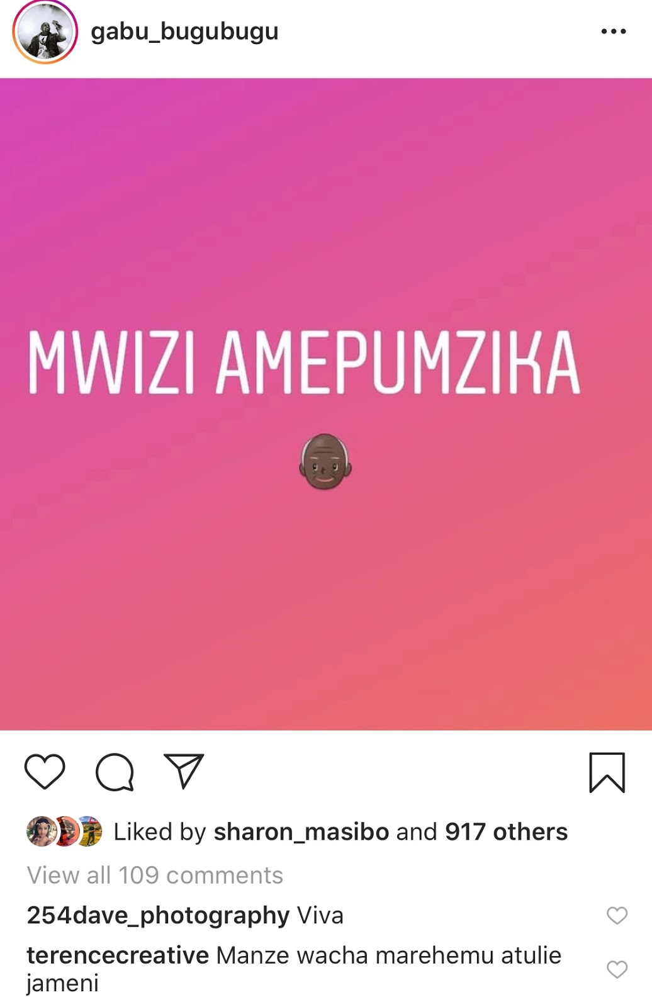
Task: Like the post with heart icon
Action: click(45, 771)
